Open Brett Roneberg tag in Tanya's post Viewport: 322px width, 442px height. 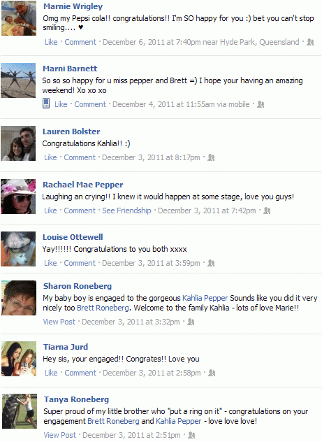click(113, 421)
